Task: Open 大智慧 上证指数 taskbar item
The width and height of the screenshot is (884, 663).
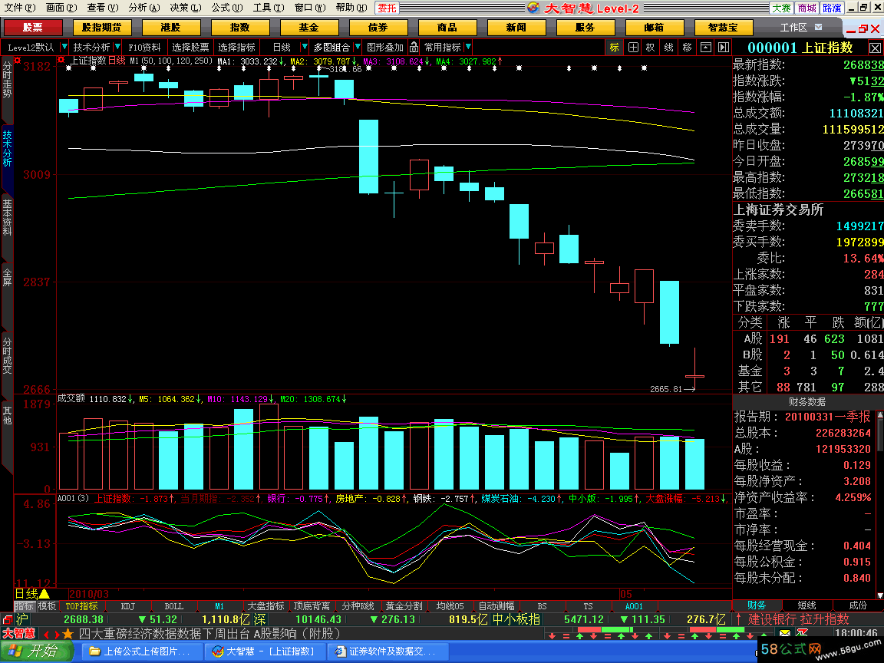Action: pyautogui.click(x=266, y=651)
